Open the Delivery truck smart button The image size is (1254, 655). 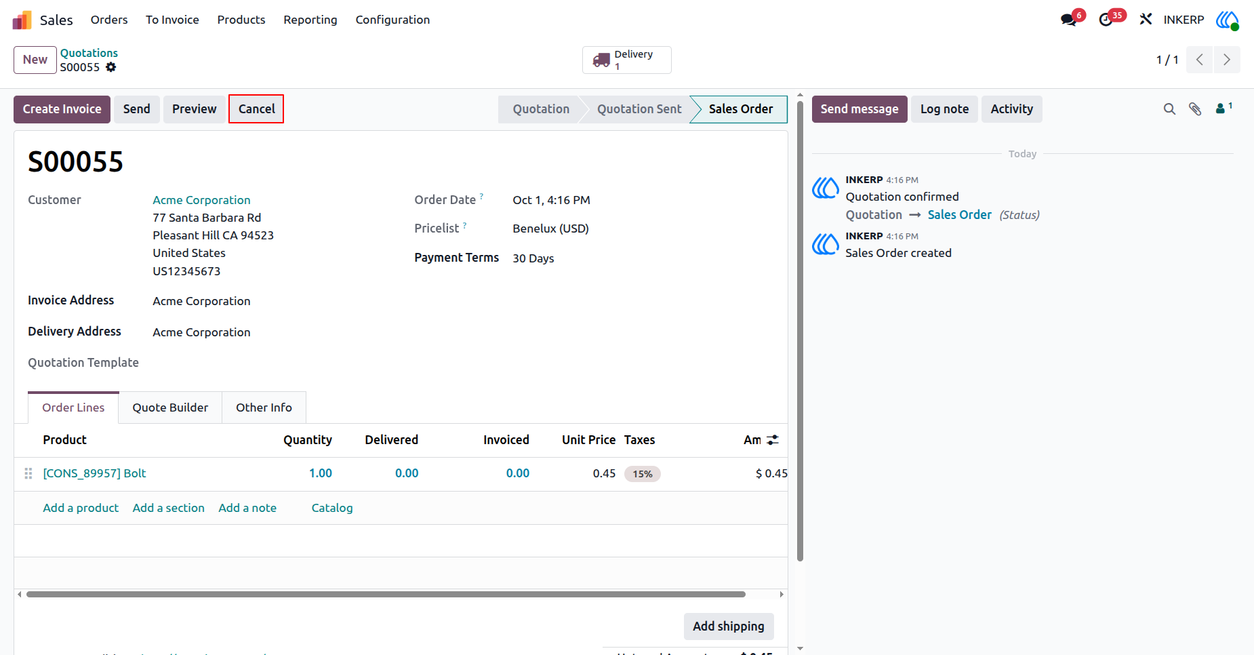[x=627, y=60]
